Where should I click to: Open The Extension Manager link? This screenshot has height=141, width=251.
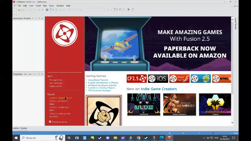(x=99, y=90)
